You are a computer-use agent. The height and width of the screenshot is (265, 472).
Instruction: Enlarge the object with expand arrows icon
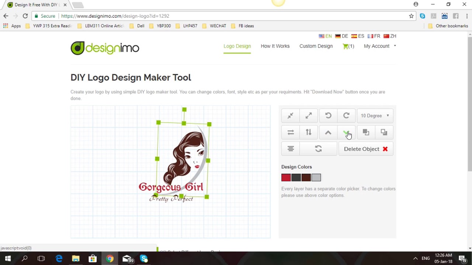pos(309,116)
